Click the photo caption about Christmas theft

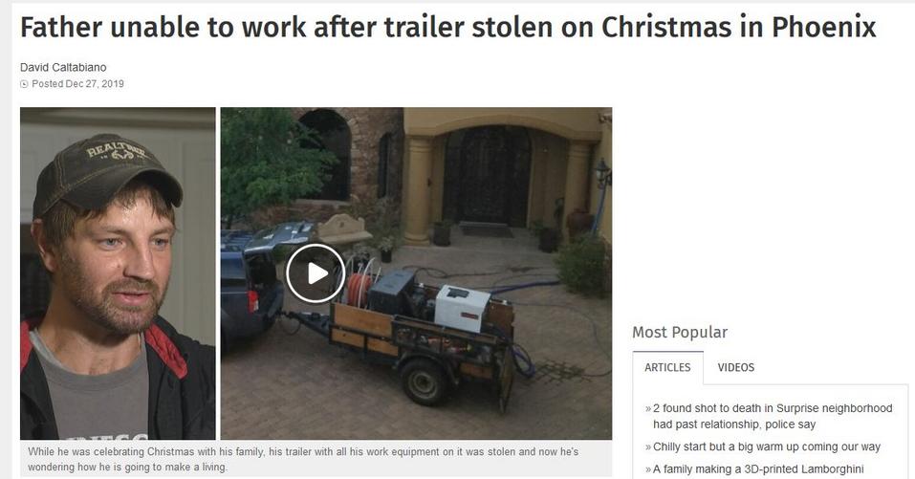pos(303,459)
